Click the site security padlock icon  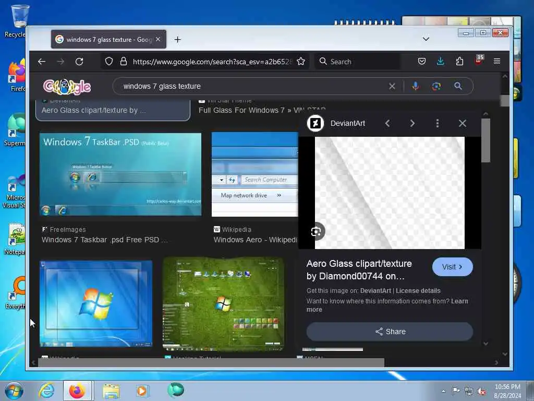pos(124,62)
